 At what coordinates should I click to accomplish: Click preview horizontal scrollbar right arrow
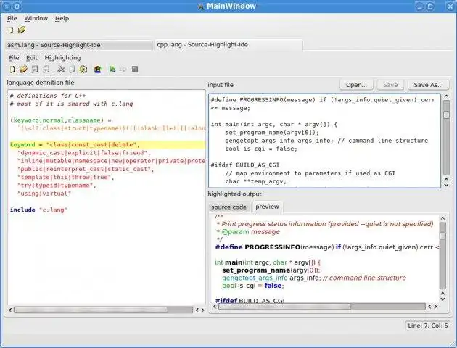[x=435, y=307]
